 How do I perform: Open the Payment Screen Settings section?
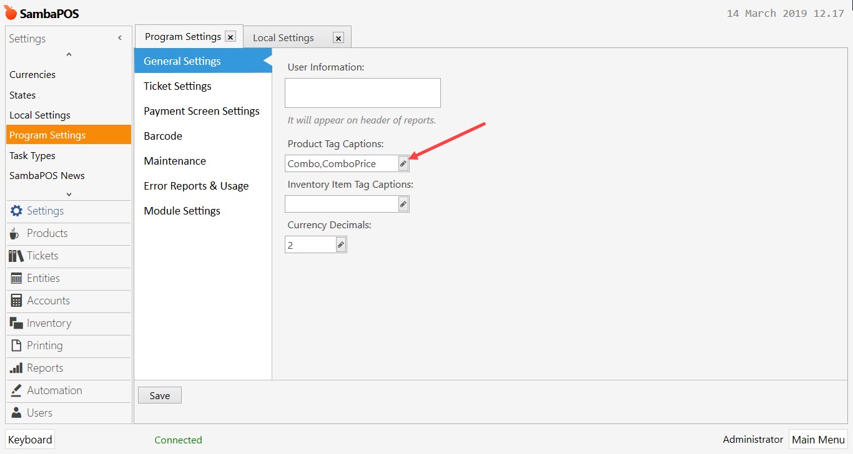pyautogui.click(x=201, y=111)
